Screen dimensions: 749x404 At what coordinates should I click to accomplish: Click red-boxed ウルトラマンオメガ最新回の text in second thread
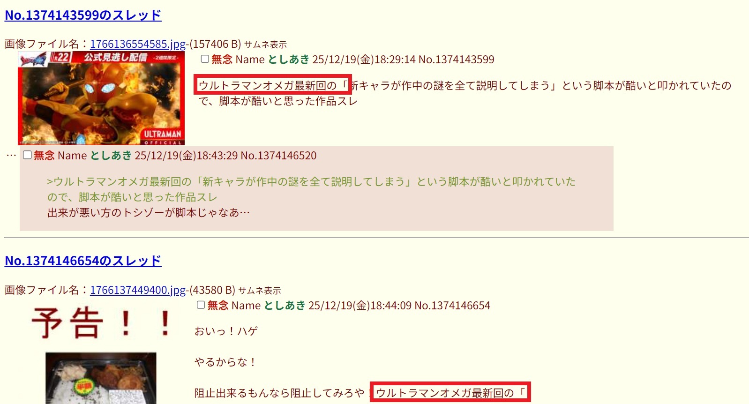tap(450, 392)
